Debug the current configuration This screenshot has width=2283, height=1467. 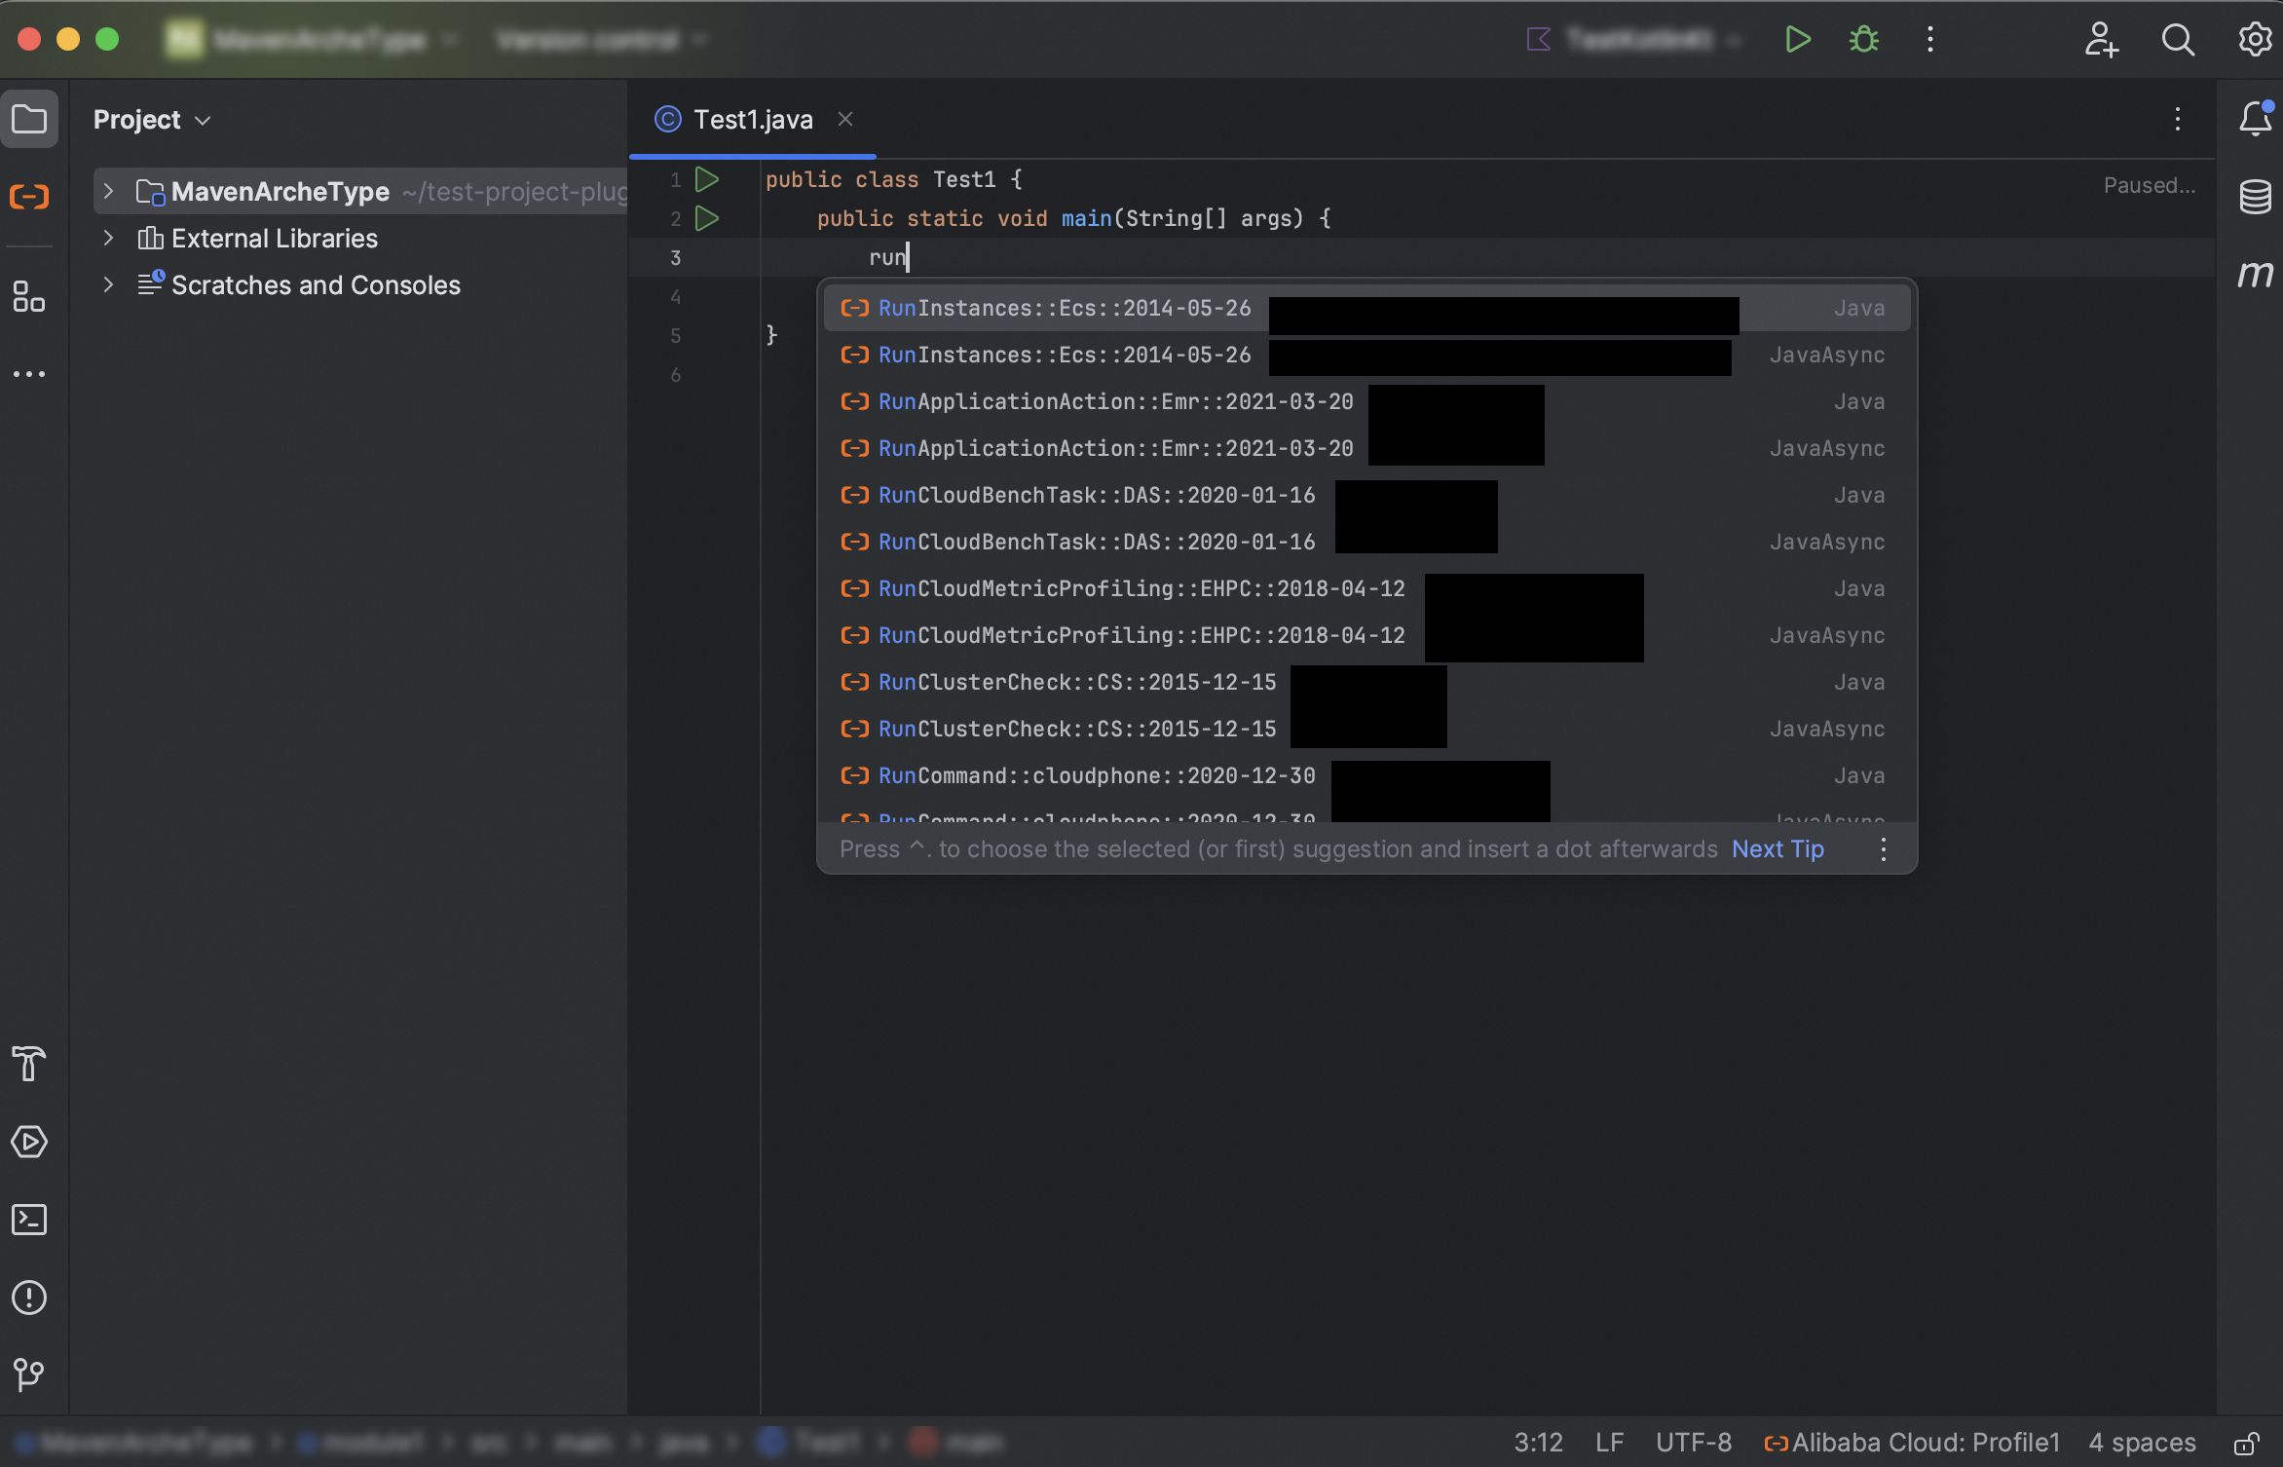click(1863, 39)
